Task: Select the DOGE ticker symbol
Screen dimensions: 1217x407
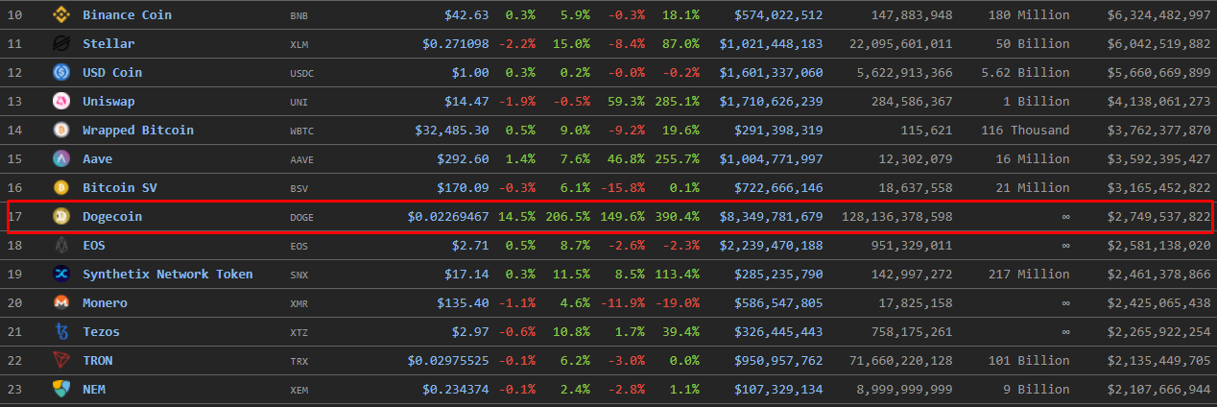Action: [301, 218]
